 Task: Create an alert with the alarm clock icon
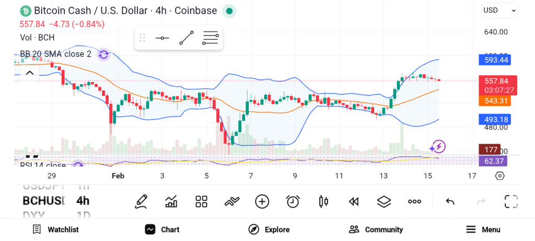pos(293,201)
